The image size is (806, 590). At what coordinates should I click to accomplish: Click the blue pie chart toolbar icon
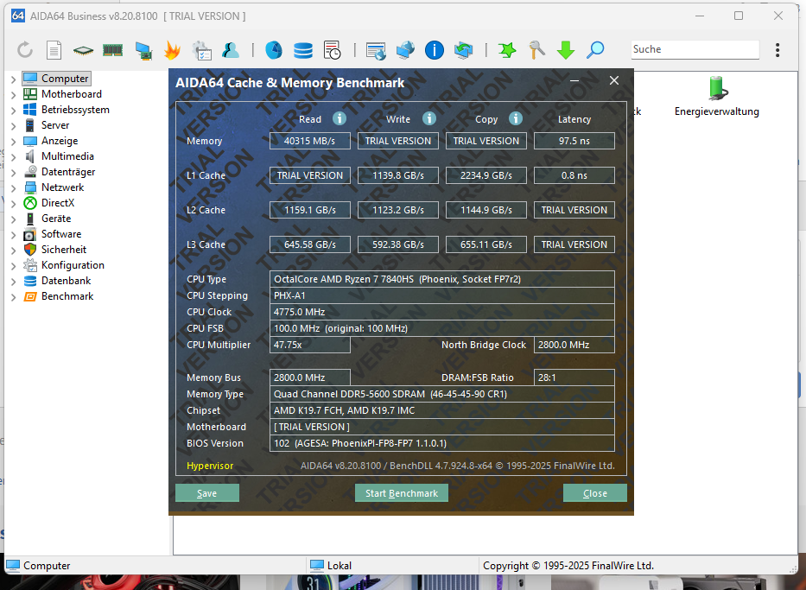pos(274,50)
